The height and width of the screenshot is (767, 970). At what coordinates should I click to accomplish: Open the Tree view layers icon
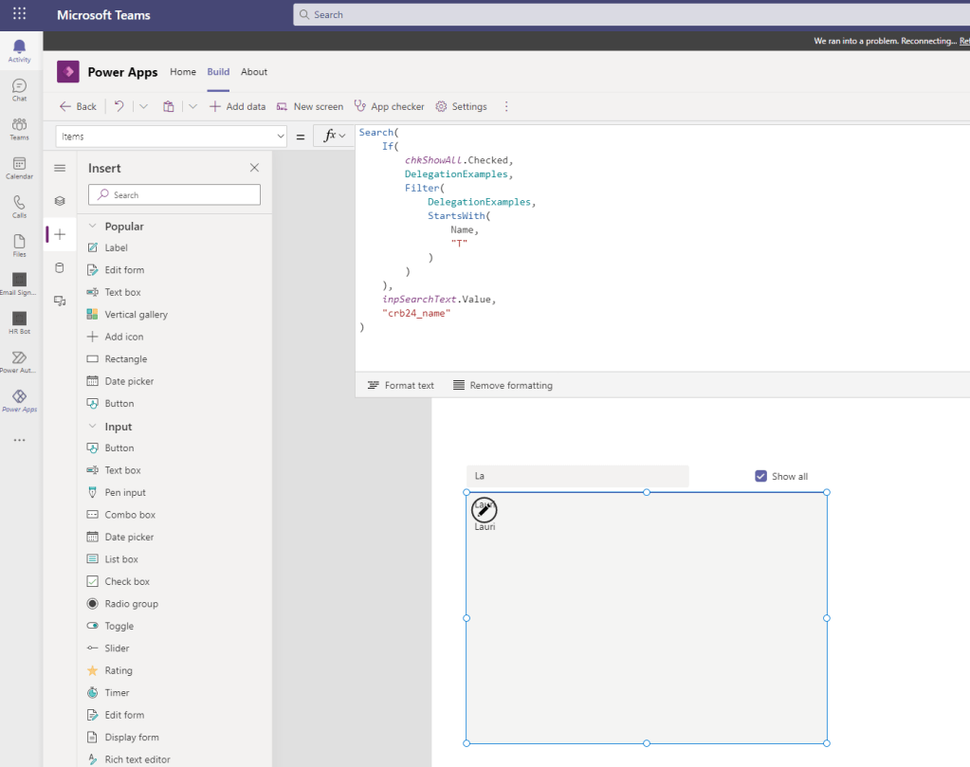tap(60, 201)
